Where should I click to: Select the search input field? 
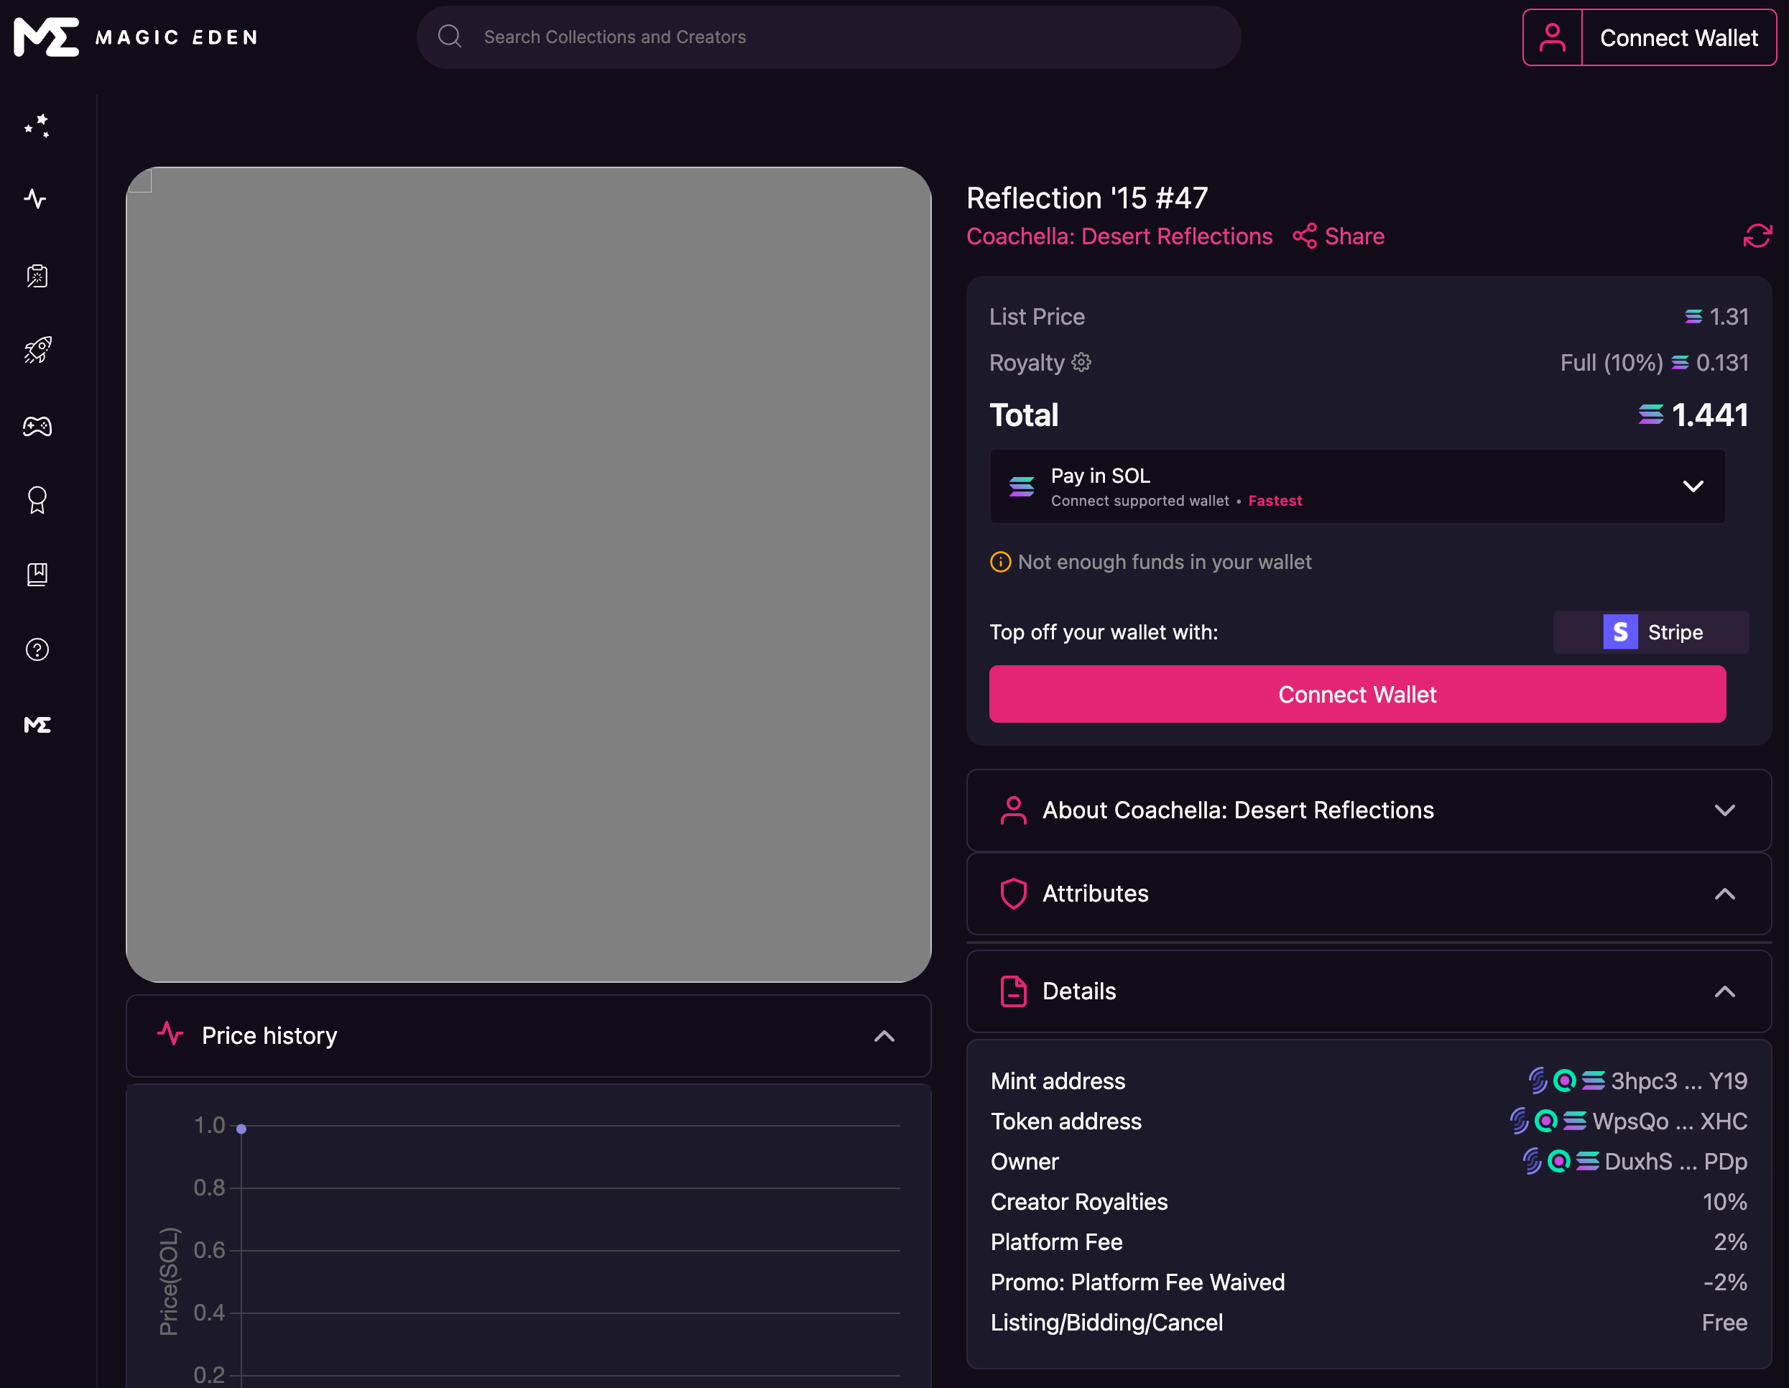[x=828, y=37]
